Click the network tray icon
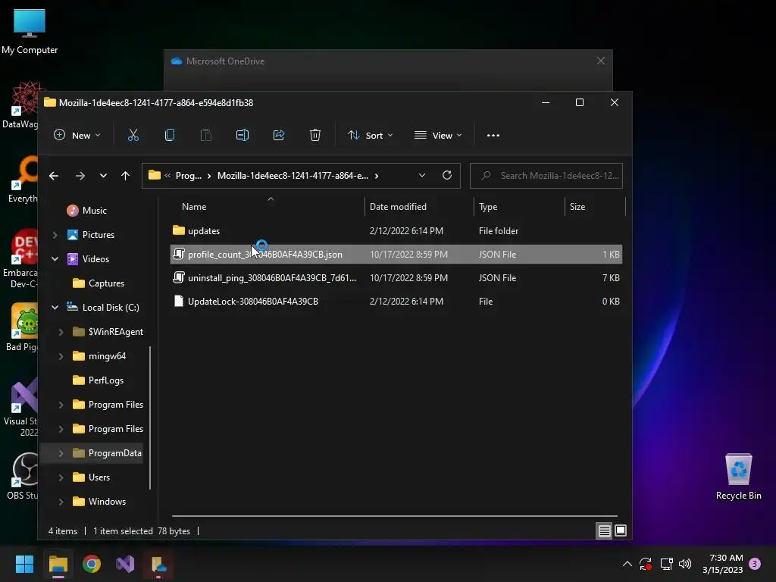776x582 pixels. coord(666,564)
